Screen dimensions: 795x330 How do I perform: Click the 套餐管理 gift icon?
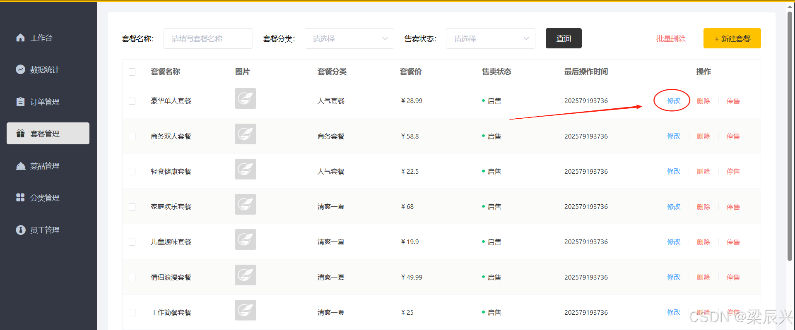pyautogui.click(x=20, y=134)
